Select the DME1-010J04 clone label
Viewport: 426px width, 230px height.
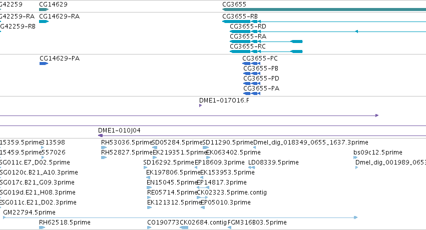(119, 130)
